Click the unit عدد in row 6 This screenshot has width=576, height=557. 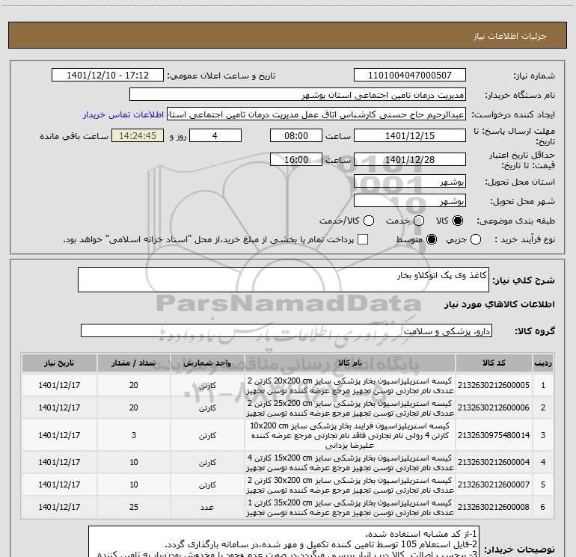tap(207, 507)
